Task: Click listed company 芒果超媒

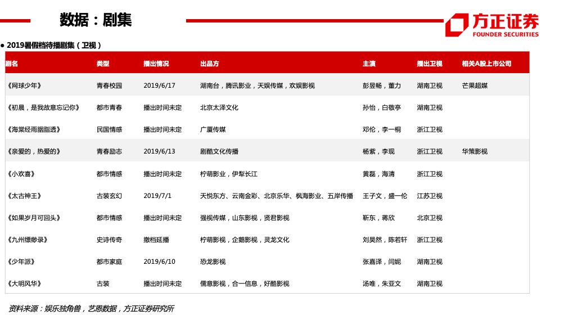Action: (475, 85)
